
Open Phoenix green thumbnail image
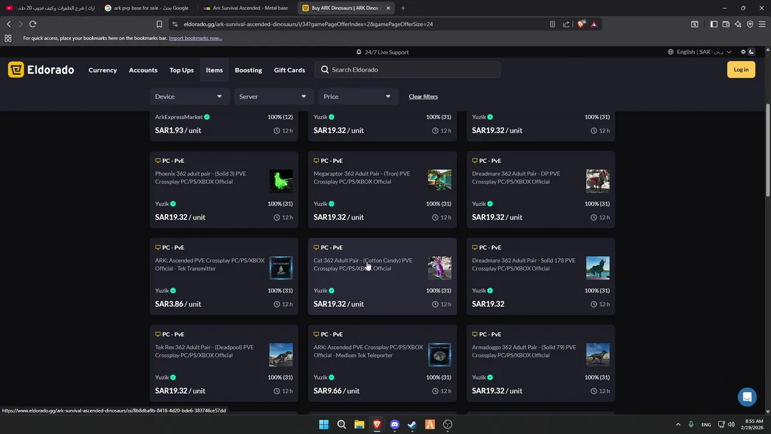(281, 181)
